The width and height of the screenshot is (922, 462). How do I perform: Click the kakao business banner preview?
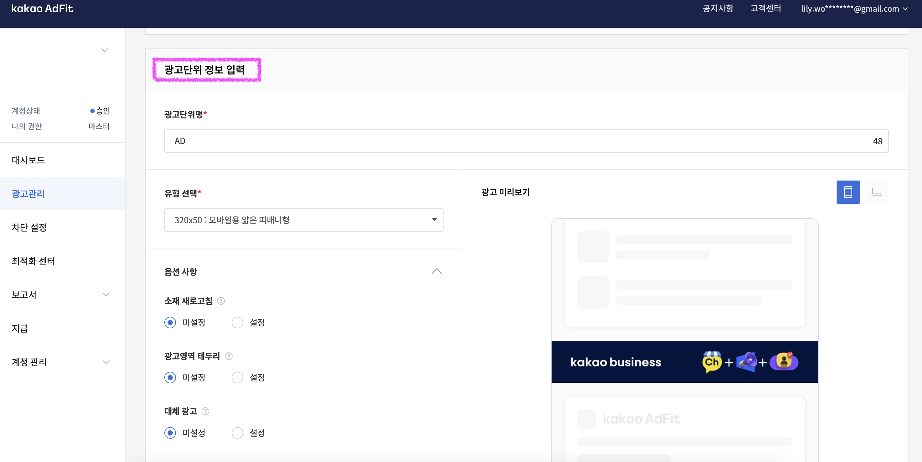coord(684,362)
